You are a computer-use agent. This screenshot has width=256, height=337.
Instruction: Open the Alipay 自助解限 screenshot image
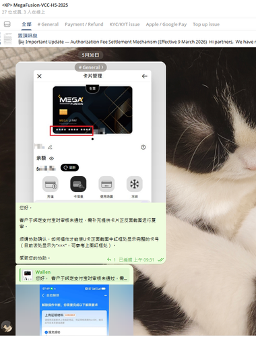tap(74, 310)
